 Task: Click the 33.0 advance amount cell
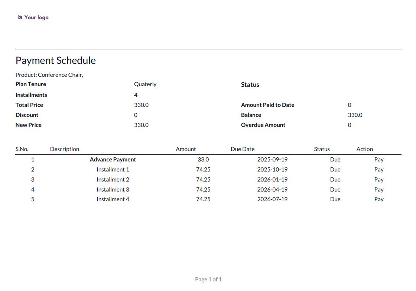pos(203,160)
